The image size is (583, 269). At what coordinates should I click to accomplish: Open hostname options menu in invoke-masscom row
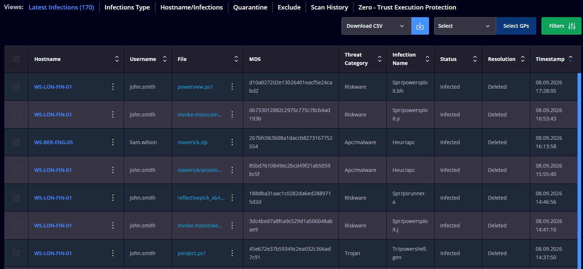[113, 114]
